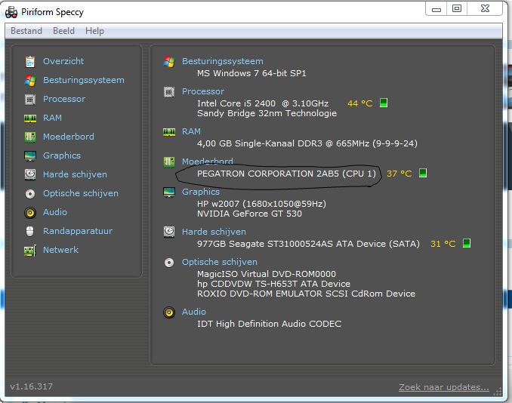This screenshot has width=512, height=403.
Task: Click 'NVIDIA GeForce GT 530' text
Action: [249, 214]
